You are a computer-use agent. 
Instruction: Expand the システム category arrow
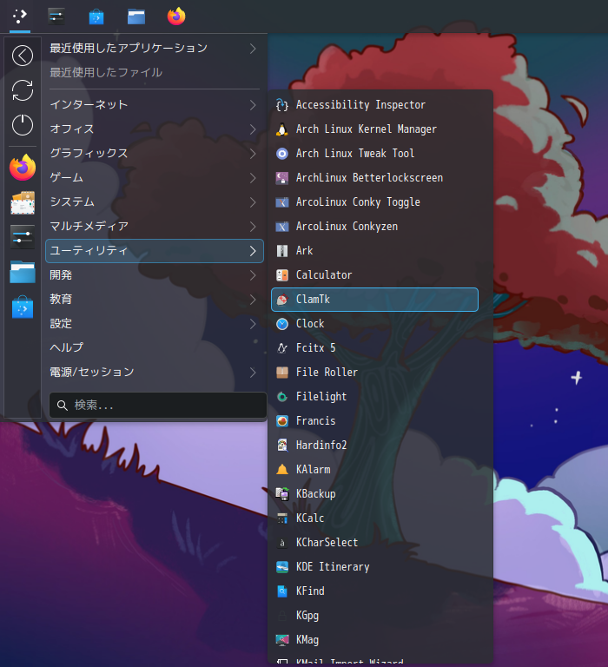point(253,202)
